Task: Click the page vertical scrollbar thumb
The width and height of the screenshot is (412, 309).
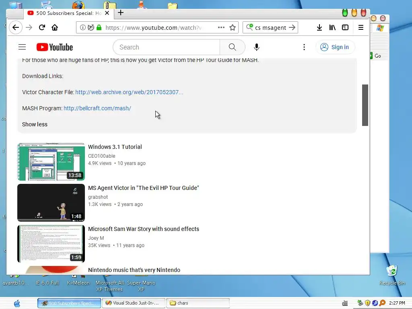Action: pos(365,105)
